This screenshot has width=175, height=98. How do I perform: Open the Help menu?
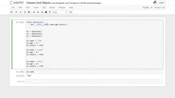pos(71,8)
